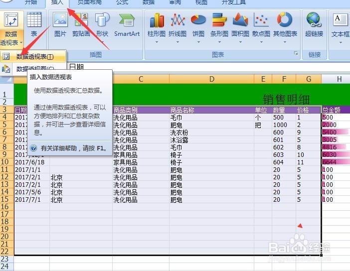Screen dimensions: 350x271
Task: Expand Other Charts dropdown arrow
Action: 285,42
